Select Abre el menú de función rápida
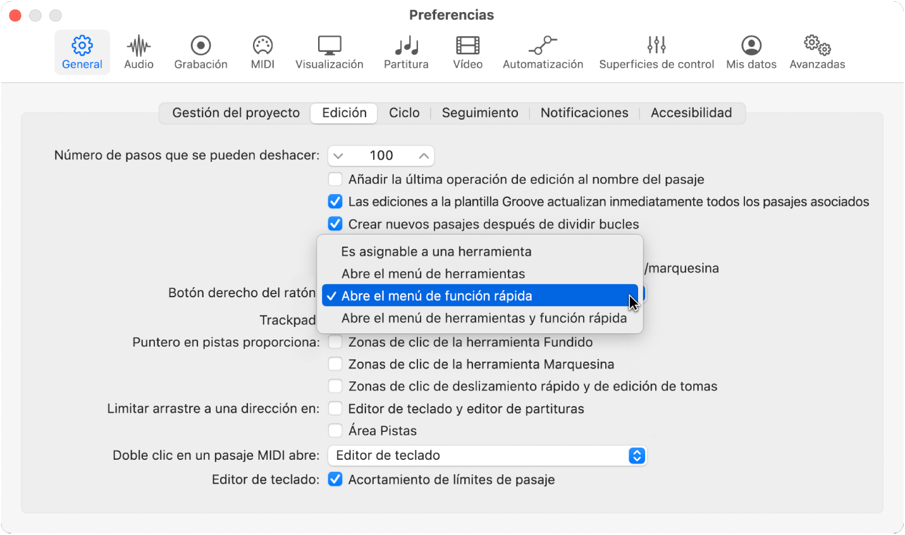905x535 pixels. tap(480, 295)
